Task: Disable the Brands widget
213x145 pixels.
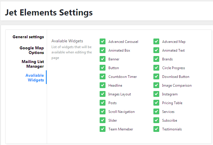Action: click(156, 59)
